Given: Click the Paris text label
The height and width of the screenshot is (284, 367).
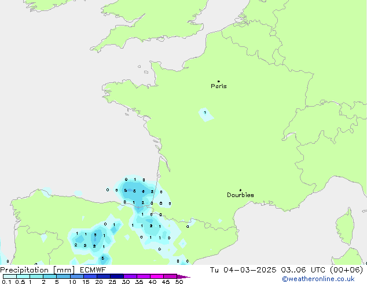Looking at the screenshot, I should pyautogui.click(x=219, y=86).
